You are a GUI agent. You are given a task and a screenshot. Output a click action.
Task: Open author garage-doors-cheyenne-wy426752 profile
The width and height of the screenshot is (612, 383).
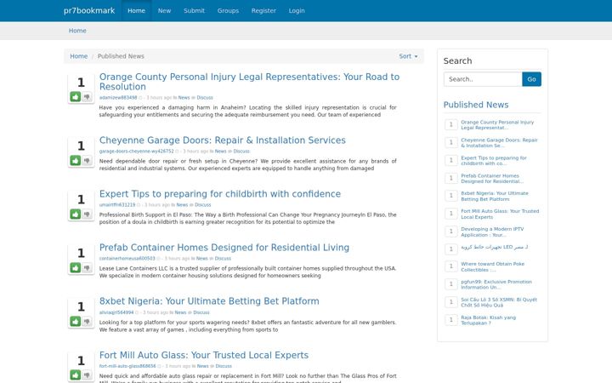coord(136,151)
